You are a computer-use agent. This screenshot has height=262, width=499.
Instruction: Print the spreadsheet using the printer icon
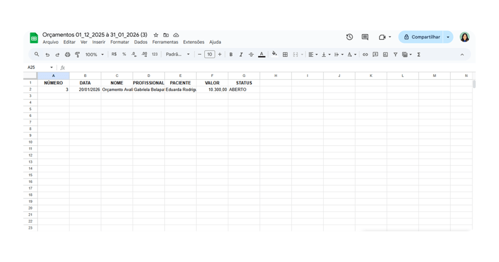point(67,55)
